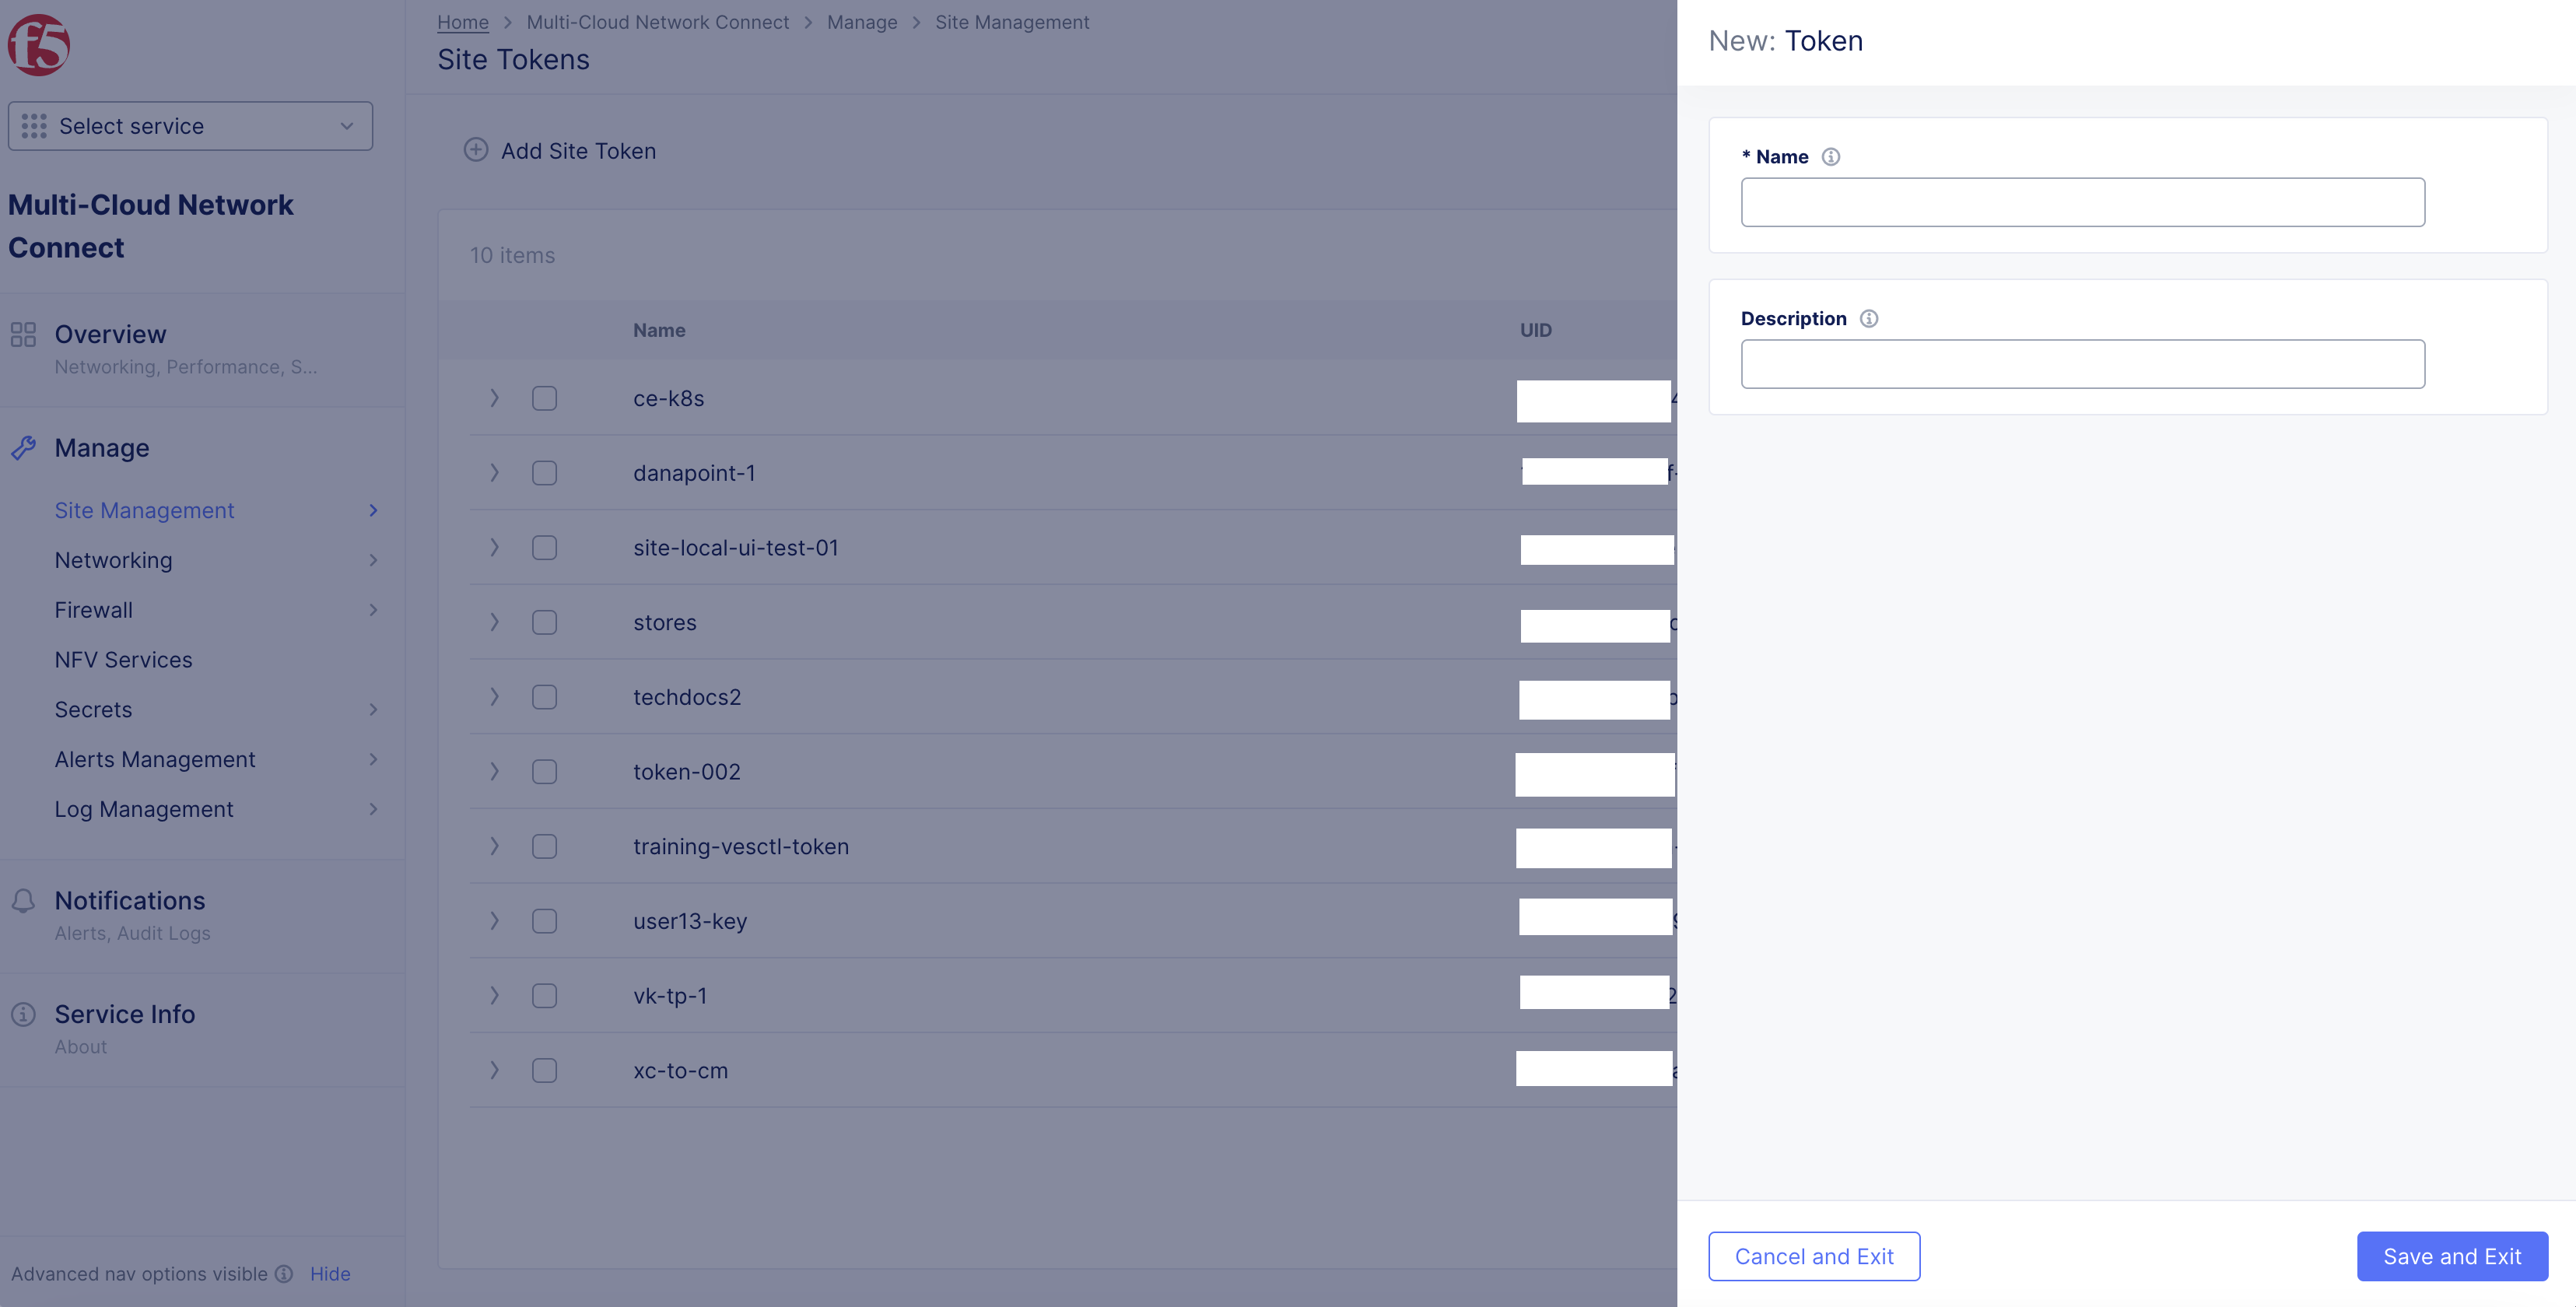Image resolution: width=2576 pixels, height=1307 pixels.
Task: Click inside the Description input field
Action: point(2082,364)
